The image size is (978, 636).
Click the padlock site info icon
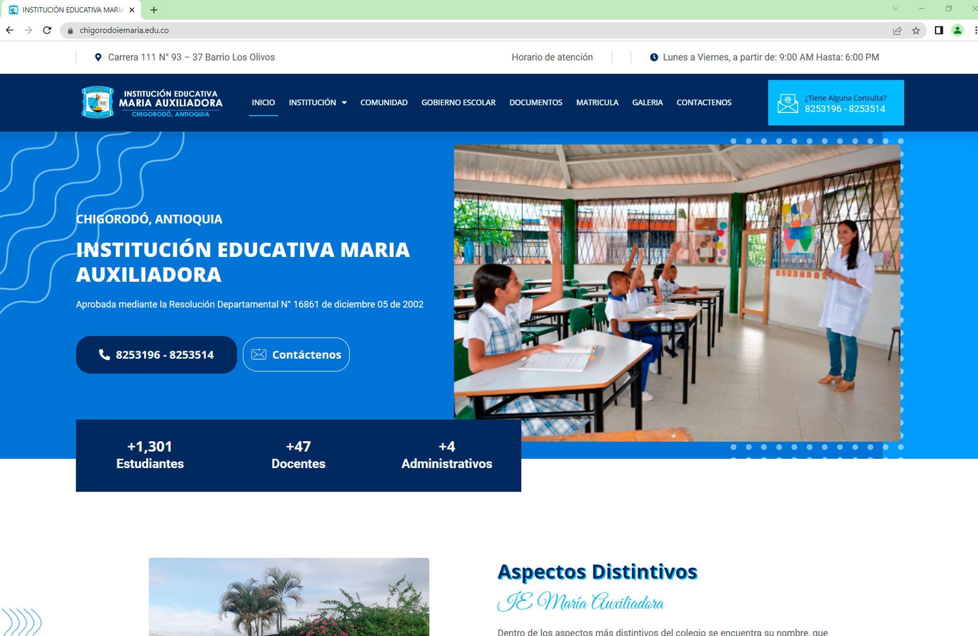click(x=70, y=31)
